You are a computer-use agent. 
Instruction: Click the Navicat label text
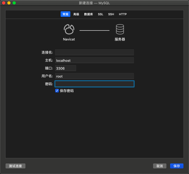(x=69, y=39)
